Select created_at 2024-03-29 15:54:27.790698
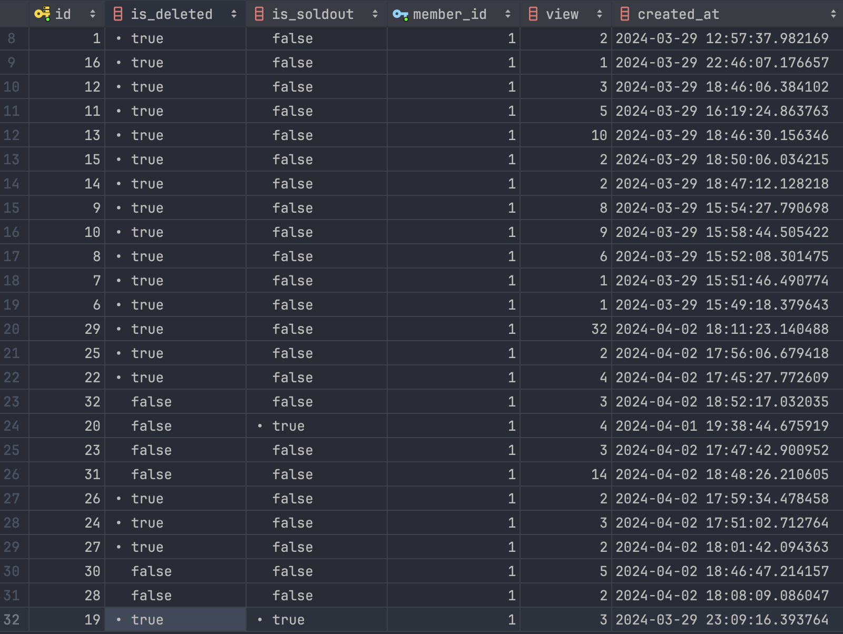843x634 pixels. pos(728,208)
